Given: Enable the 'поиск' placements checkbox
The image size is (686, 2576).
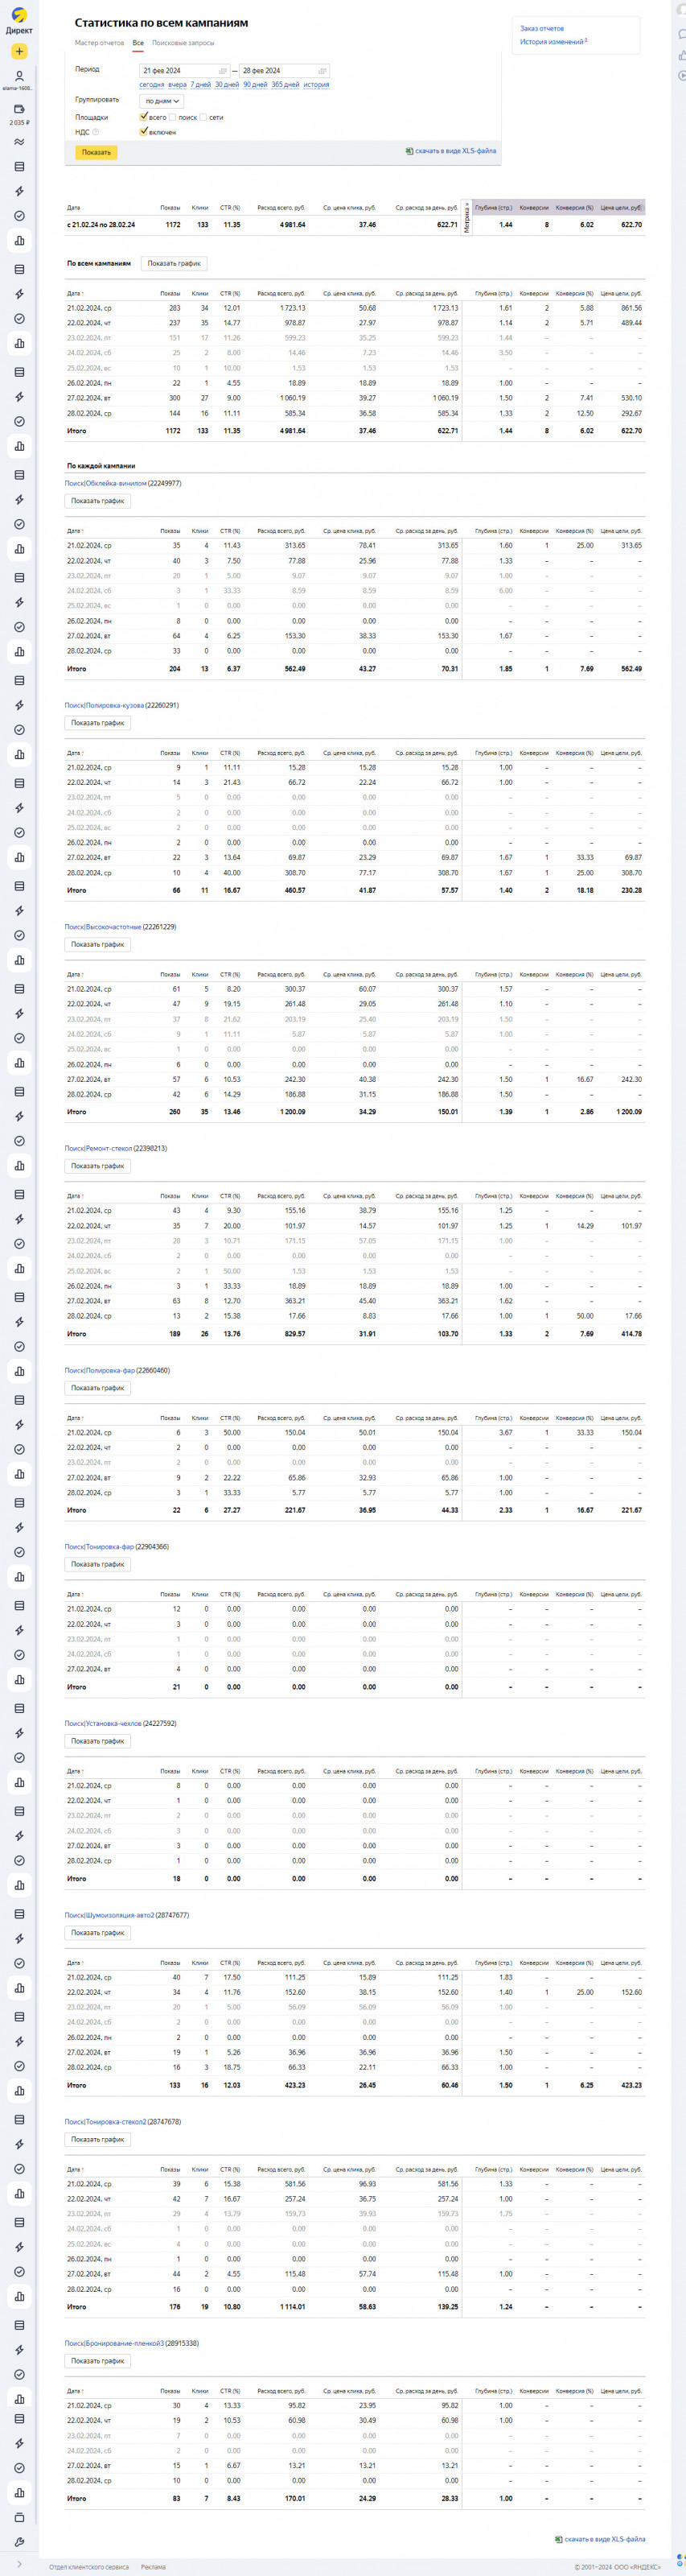Looking at the screenshot, I should 173,117.
